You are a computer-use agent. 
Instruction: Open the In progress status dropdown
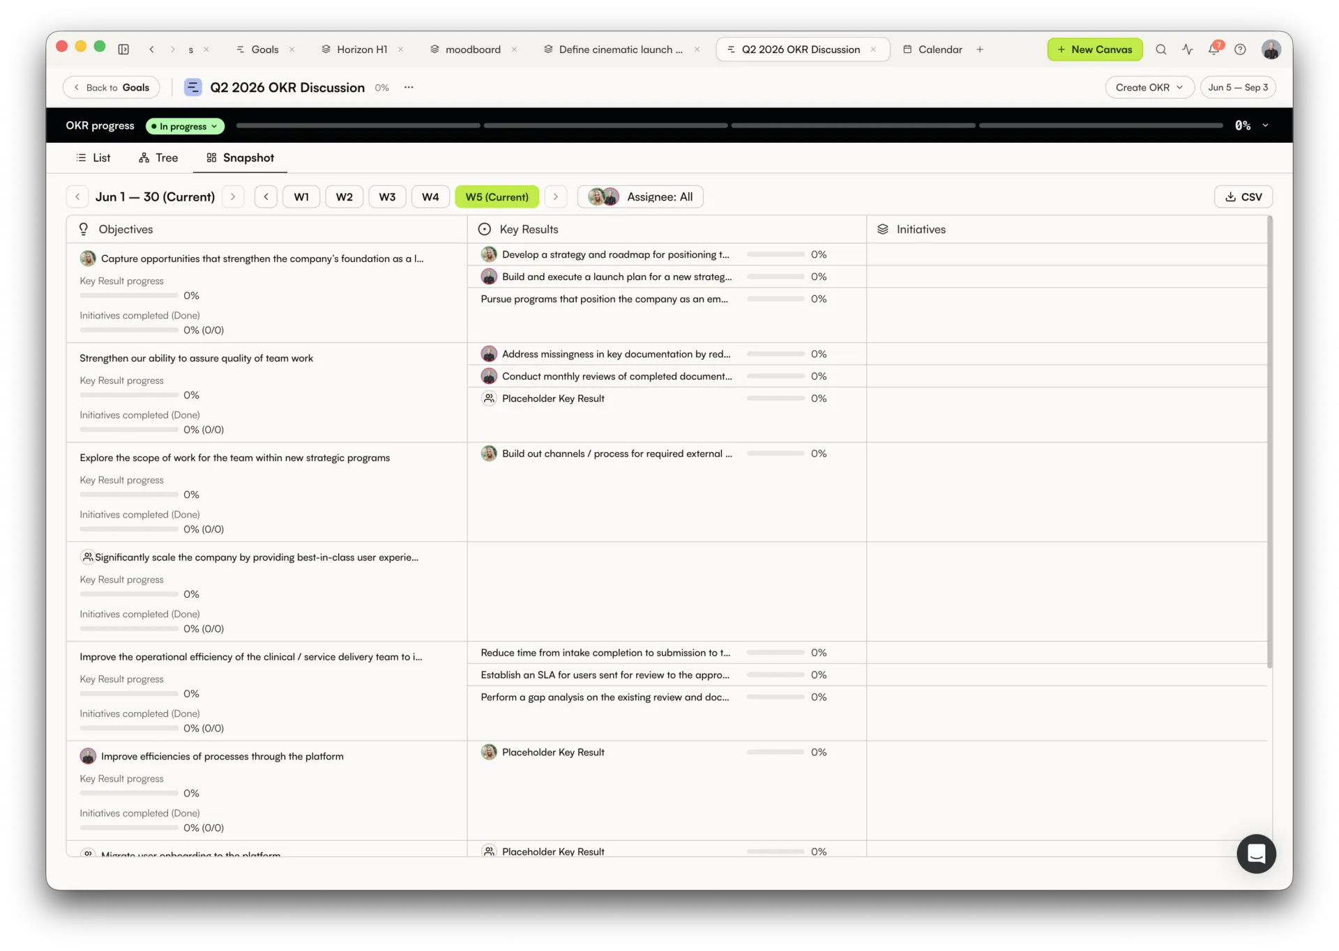click(185, 126)
